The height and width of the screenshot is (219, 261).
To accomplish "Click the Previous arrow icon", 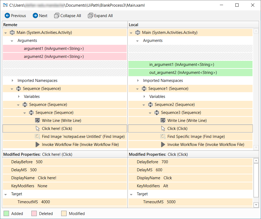I will (x=7, y=16).
